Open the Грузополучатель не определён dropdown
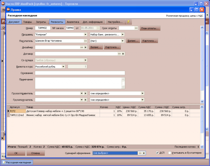Screen dimensions: 210x166 point(143,100)
